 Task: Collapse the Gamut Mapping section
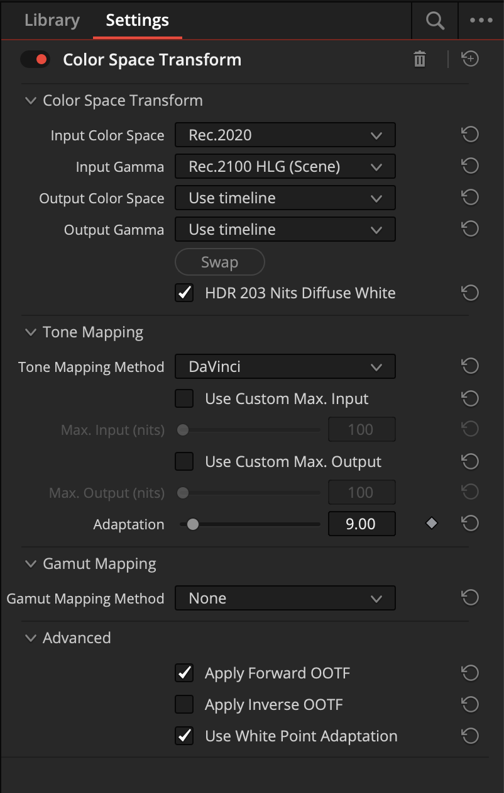coord(30,564)
